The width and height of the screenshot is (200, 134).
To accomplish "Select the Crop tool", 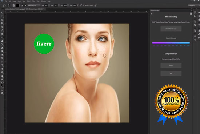I will point(2,27).
